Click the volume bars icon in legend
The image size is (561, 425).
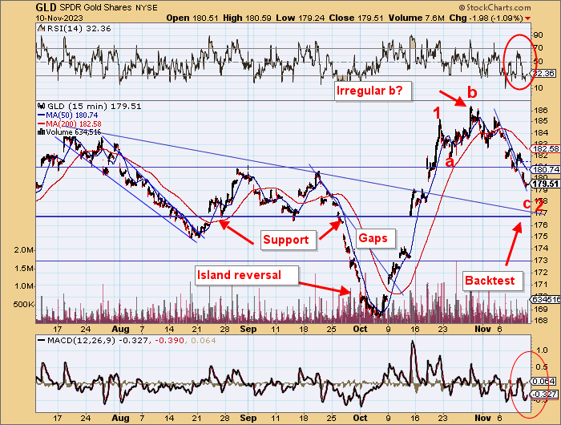tap(41, 132)
